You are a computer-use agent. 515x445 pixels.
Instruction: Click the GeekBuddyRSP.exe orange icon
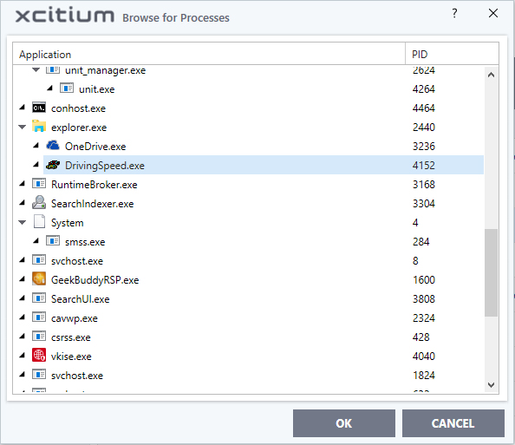39,279
